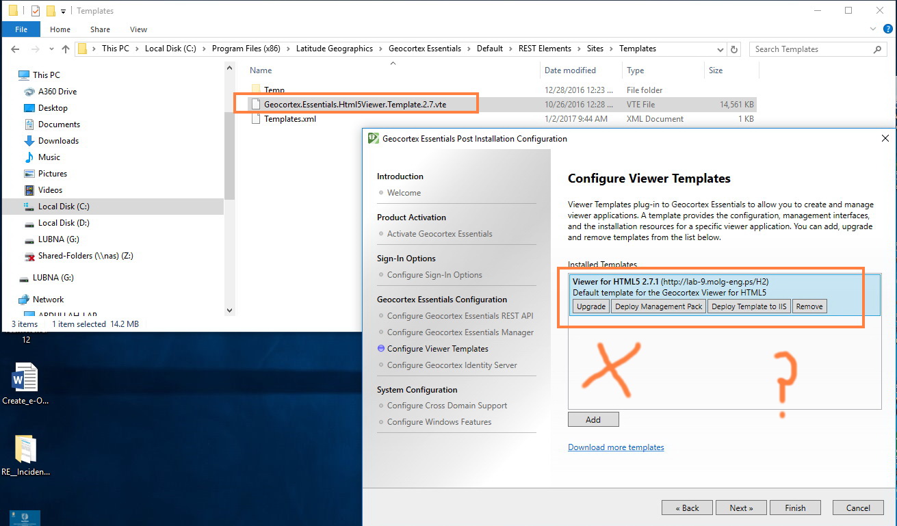Select the Templates.xml file icon
Screen dimensions: 897x526
[x=257, y=119]
